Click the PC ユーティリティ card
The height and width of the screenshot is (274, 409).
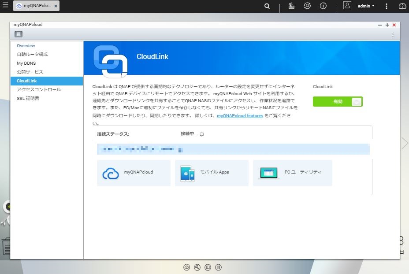pos(292,173)
